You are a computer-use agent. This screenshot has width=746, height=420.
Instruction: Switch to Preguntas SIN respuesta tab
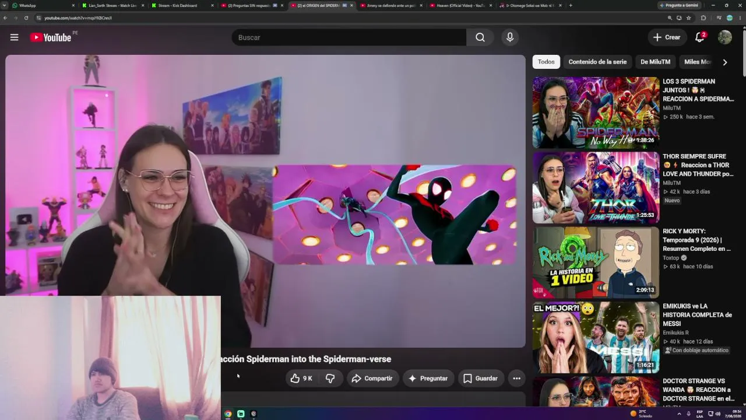point(252,5)
